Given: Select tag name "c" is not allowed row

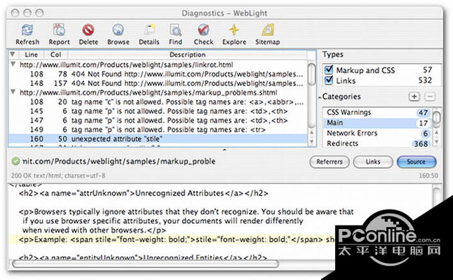Looking at the screenshot, I should point(159,102).
